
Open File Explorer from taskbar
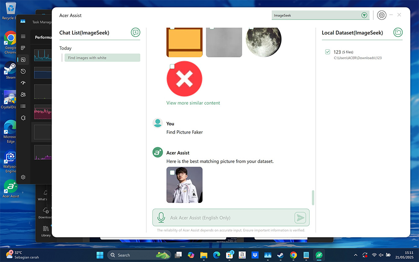(204, 255)
